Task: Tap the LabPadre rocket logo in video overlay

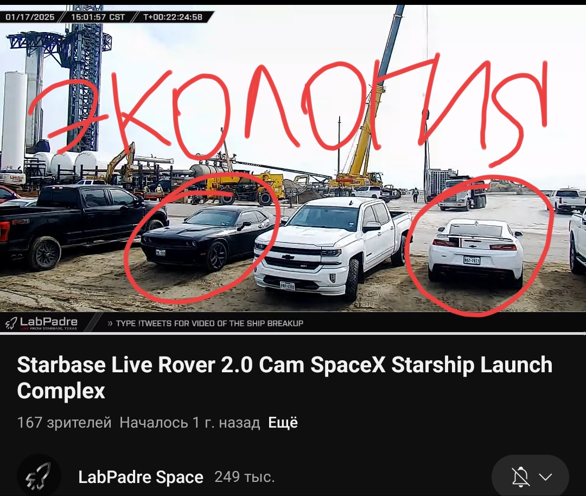Action: coord(11,323)
